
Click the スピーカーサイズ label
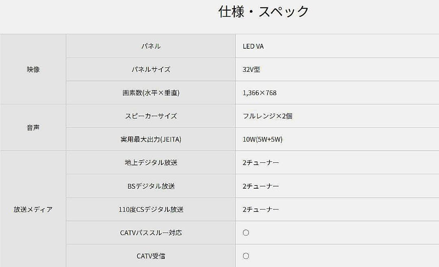(151, 116)
